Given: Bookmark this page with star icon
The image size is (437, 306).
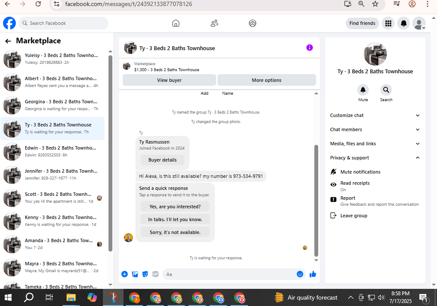Looking at the screenshot, I should click(x=375, y=4).
